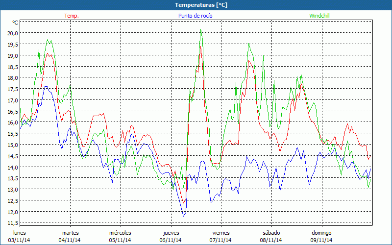392x245 pixels.
Task: Click the 03/11/14 date label
Action: (x=20, y=240)
